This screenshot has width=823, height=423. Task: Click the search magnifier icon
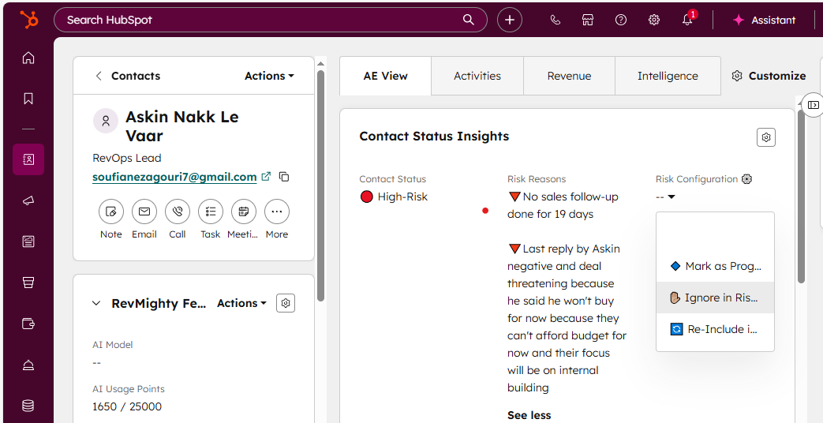pos(468,20)
